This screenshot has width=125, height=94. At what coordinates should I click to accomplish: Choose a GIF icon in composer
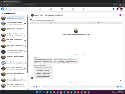(39, 87)
